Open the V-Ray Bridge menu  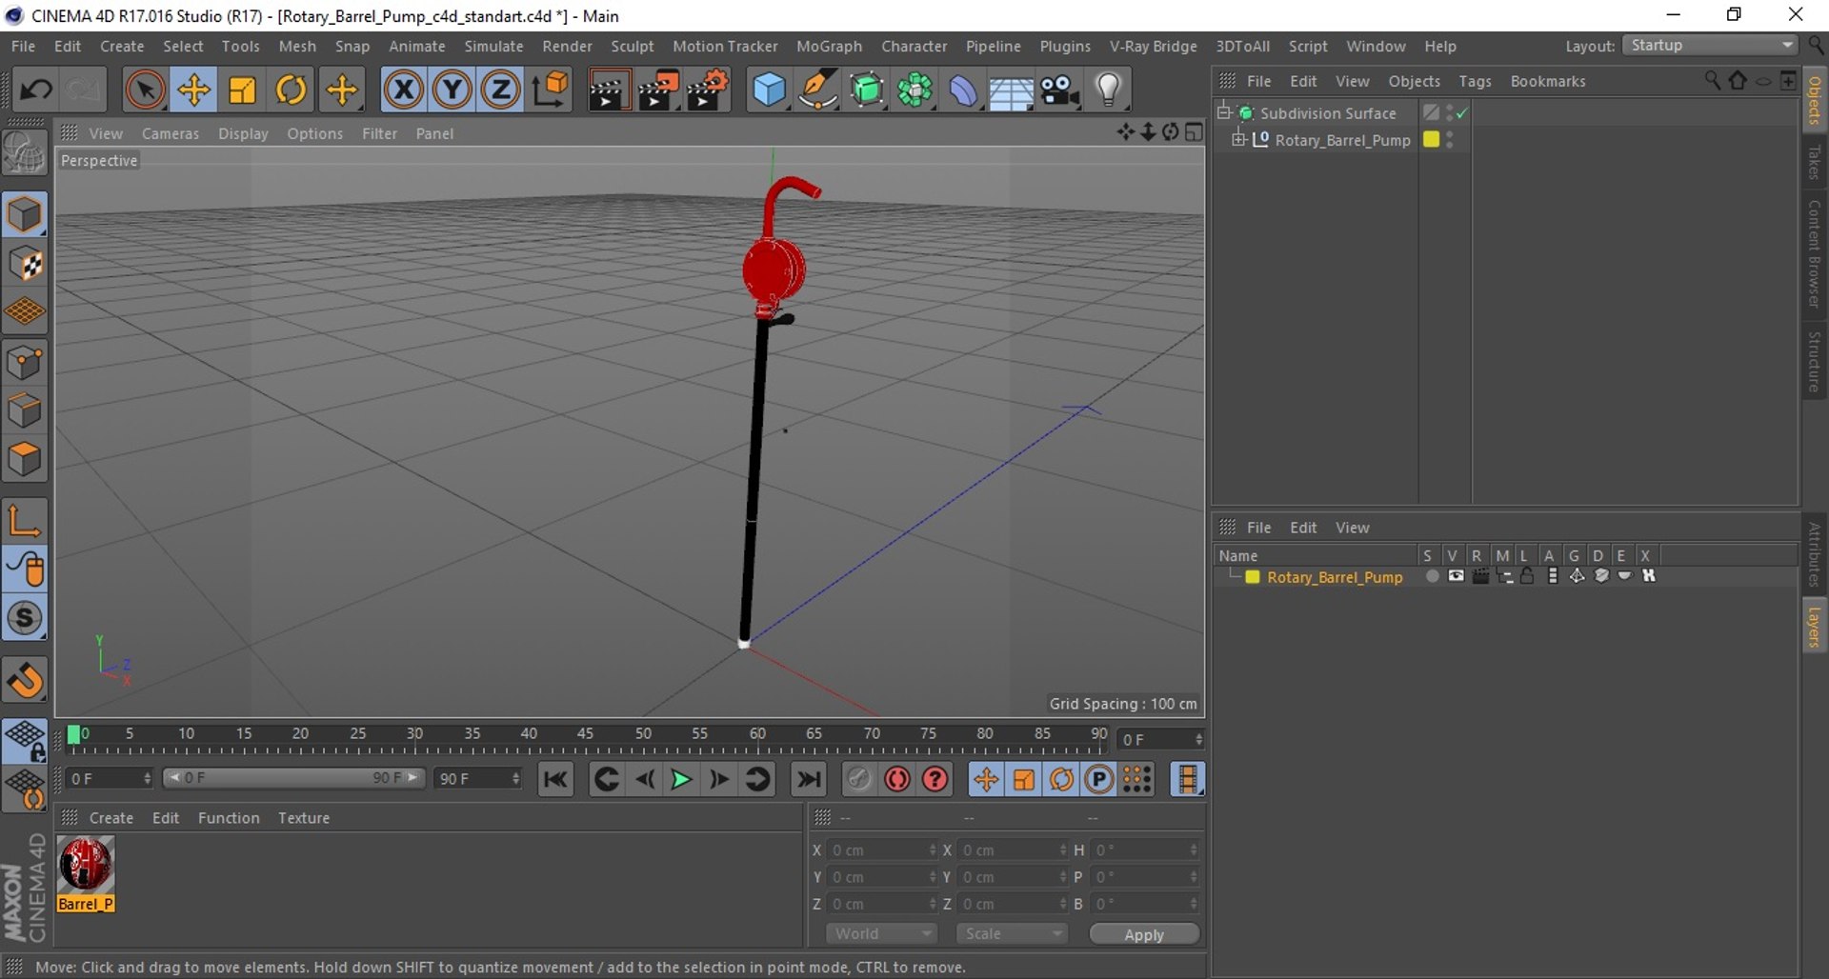point(1153,46)
